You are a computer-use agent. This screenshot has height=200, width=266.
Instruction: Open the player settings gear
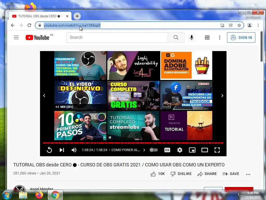point(180,150)
